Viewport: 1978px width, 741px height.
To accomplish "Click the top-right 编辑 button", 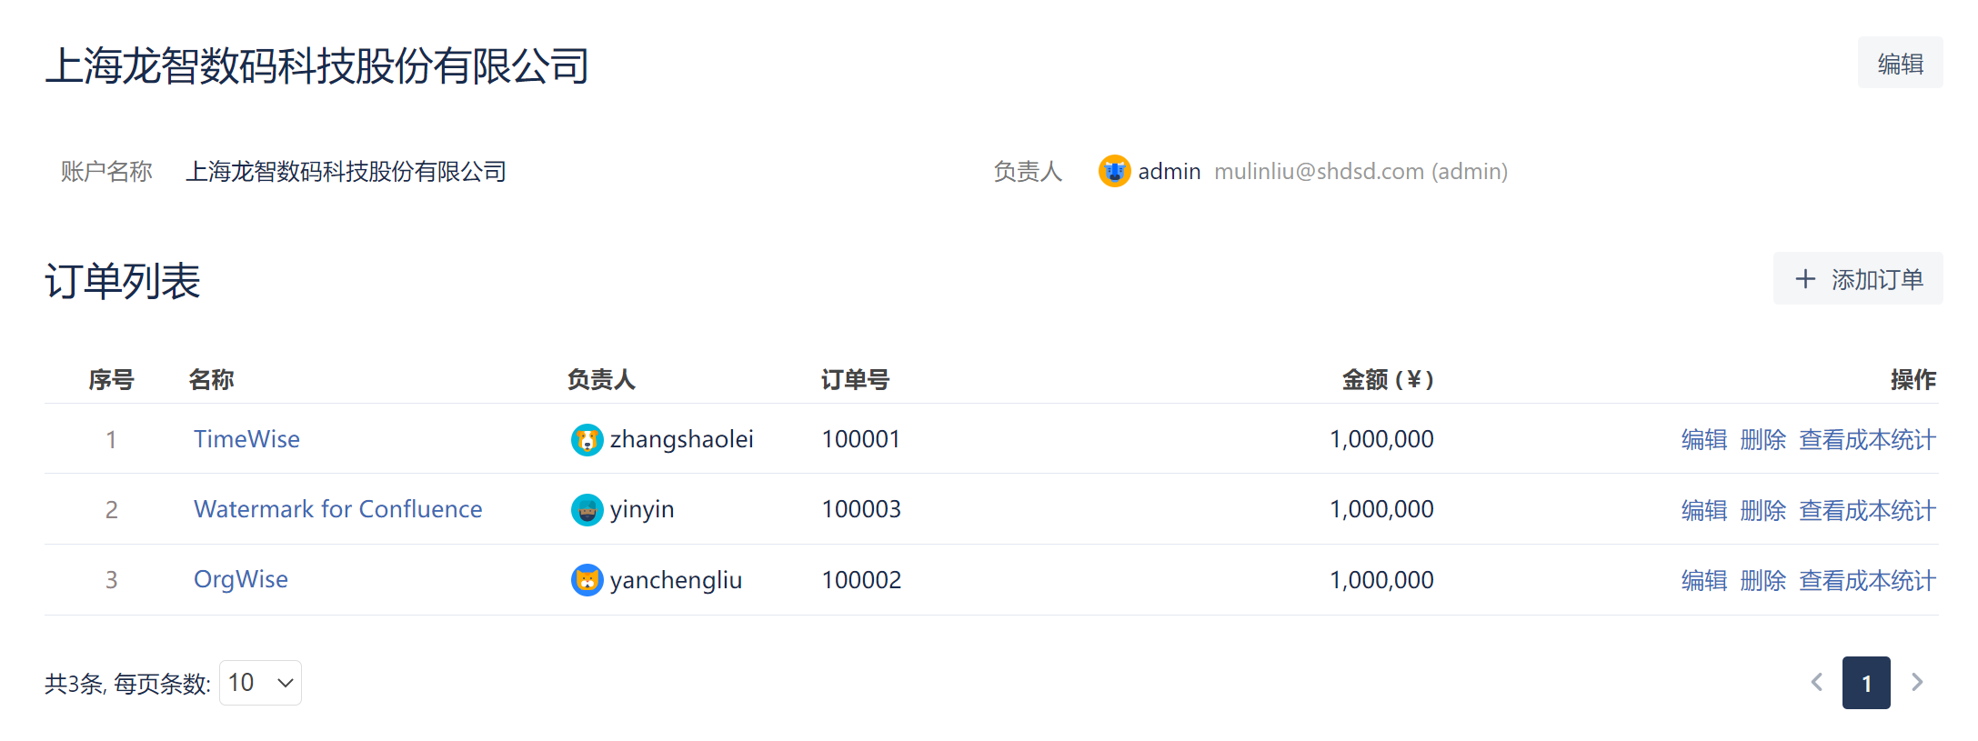I will point(1900,64).
